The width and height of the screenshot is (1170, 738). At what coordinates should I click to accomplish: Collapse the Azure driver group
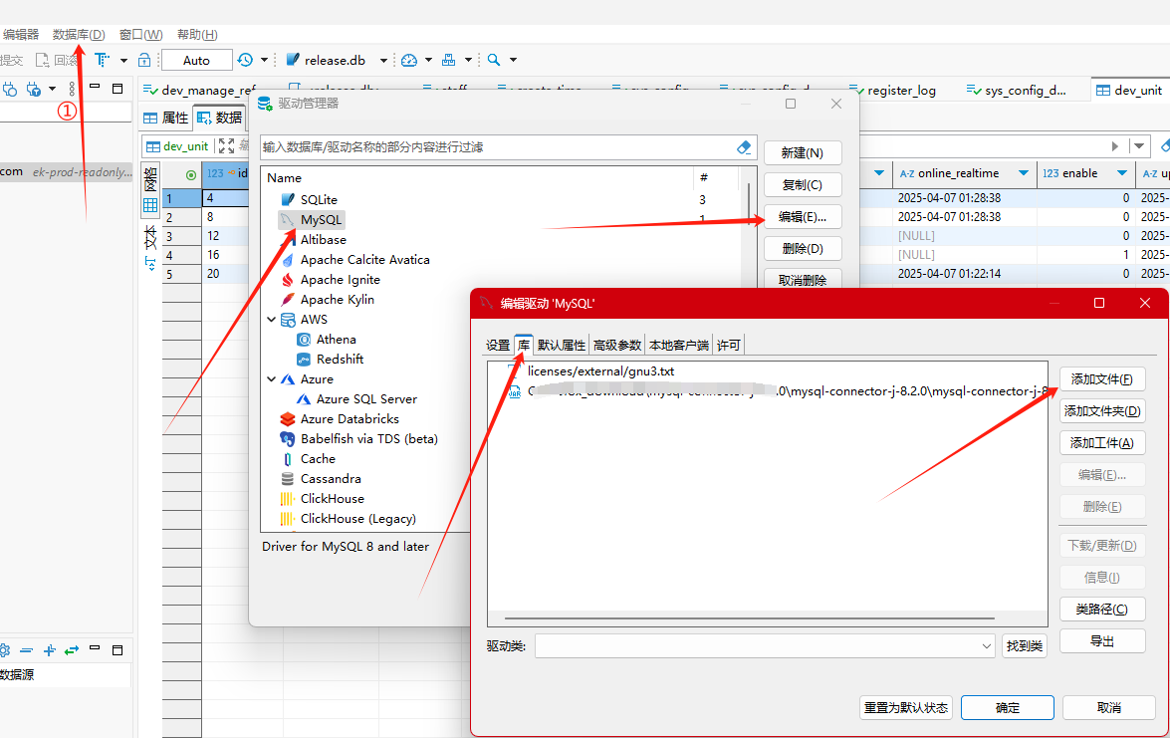[x=272, y=379]
